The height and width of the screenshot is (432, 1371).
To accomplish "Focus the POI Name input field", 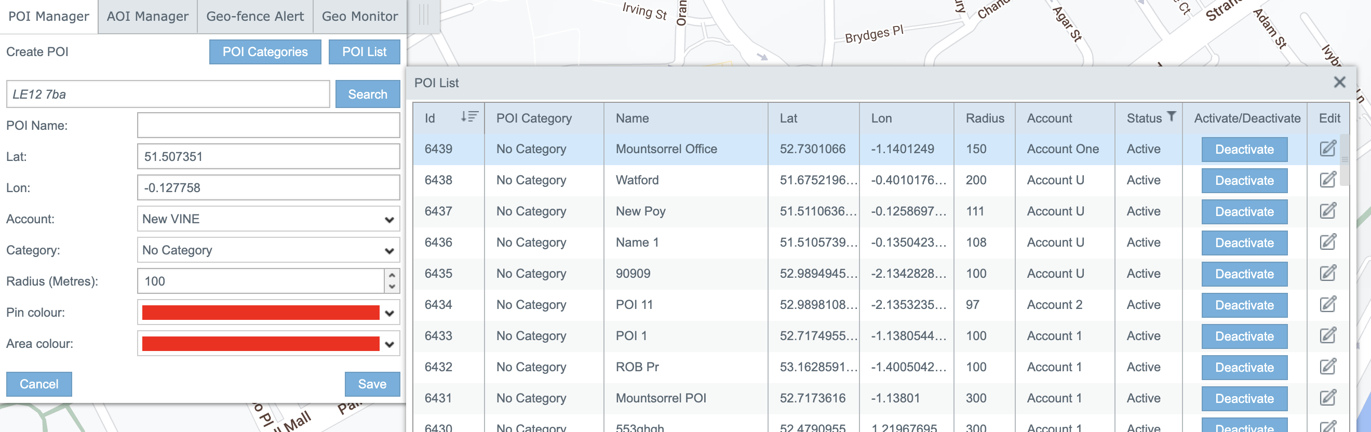I will 268,126.
